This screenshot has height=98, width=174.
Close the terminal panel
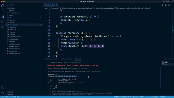tap(172, 59)
